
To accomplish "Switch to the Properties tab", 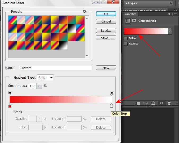I will 130,14.
